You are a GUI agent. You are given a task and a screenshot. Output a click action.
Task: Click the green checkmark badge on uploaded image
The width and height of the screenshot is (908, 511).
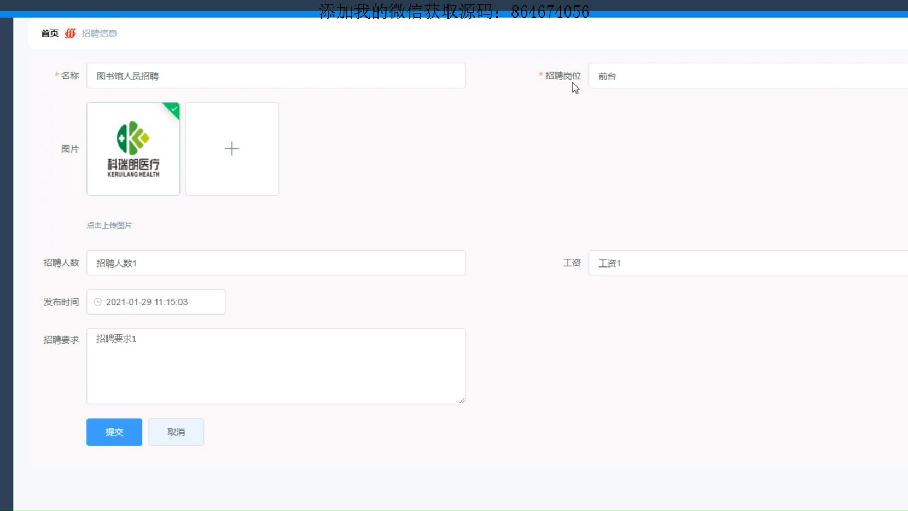pos(173,109)
